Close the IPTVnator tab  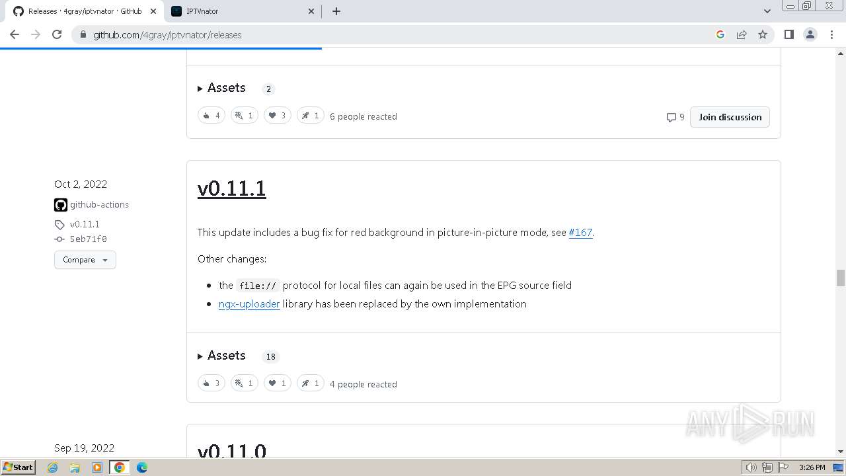click(311, 11)
